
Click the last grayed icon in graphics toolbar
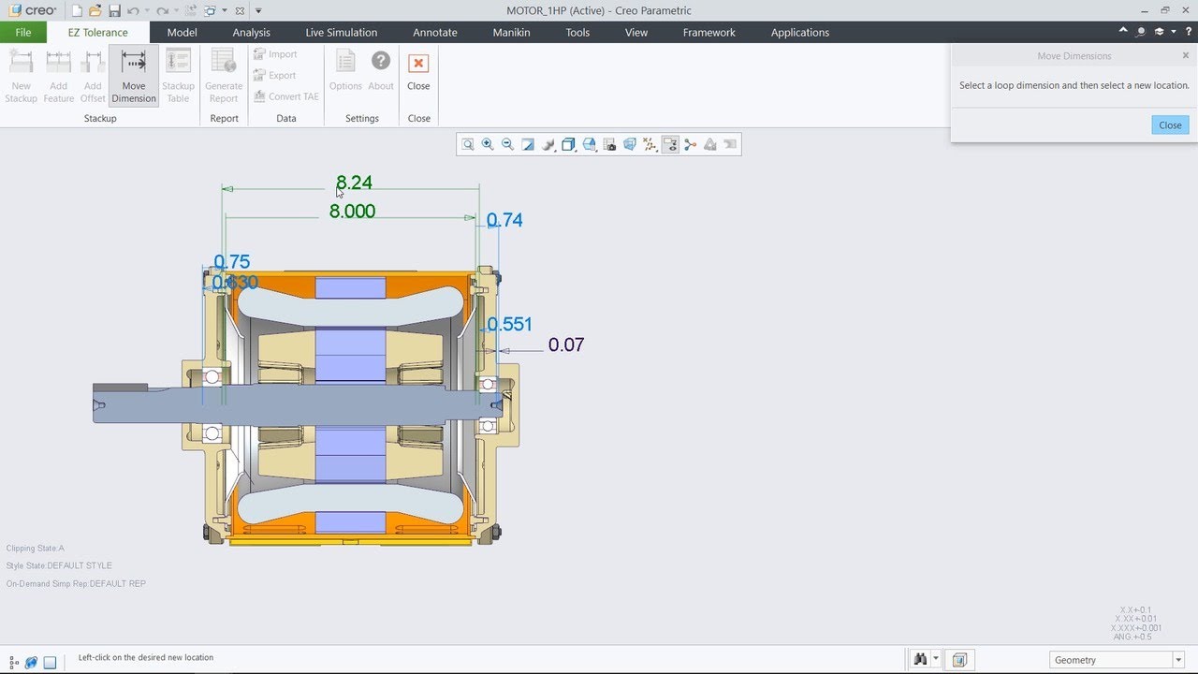pos(730,144)
